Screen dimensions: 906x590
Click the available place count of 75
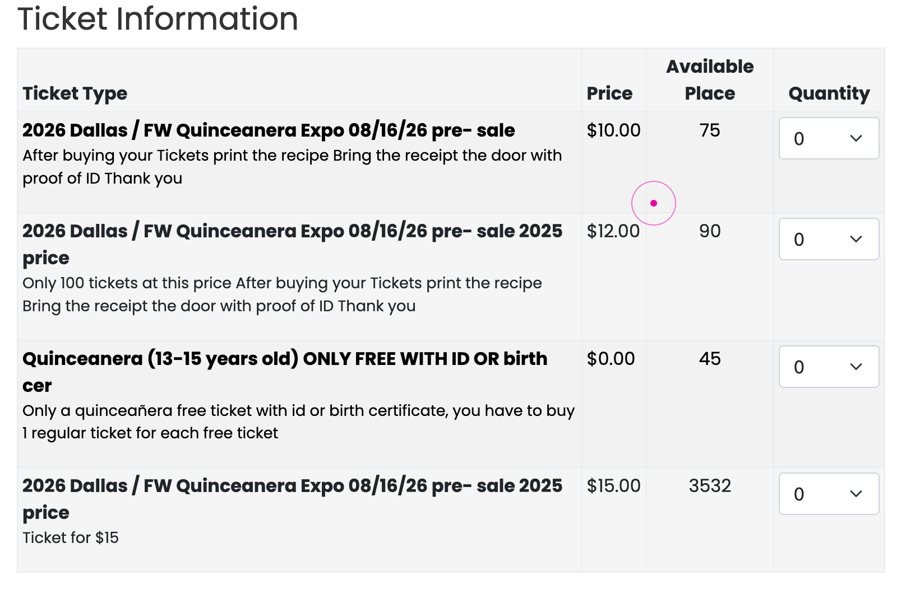[710, 130]
